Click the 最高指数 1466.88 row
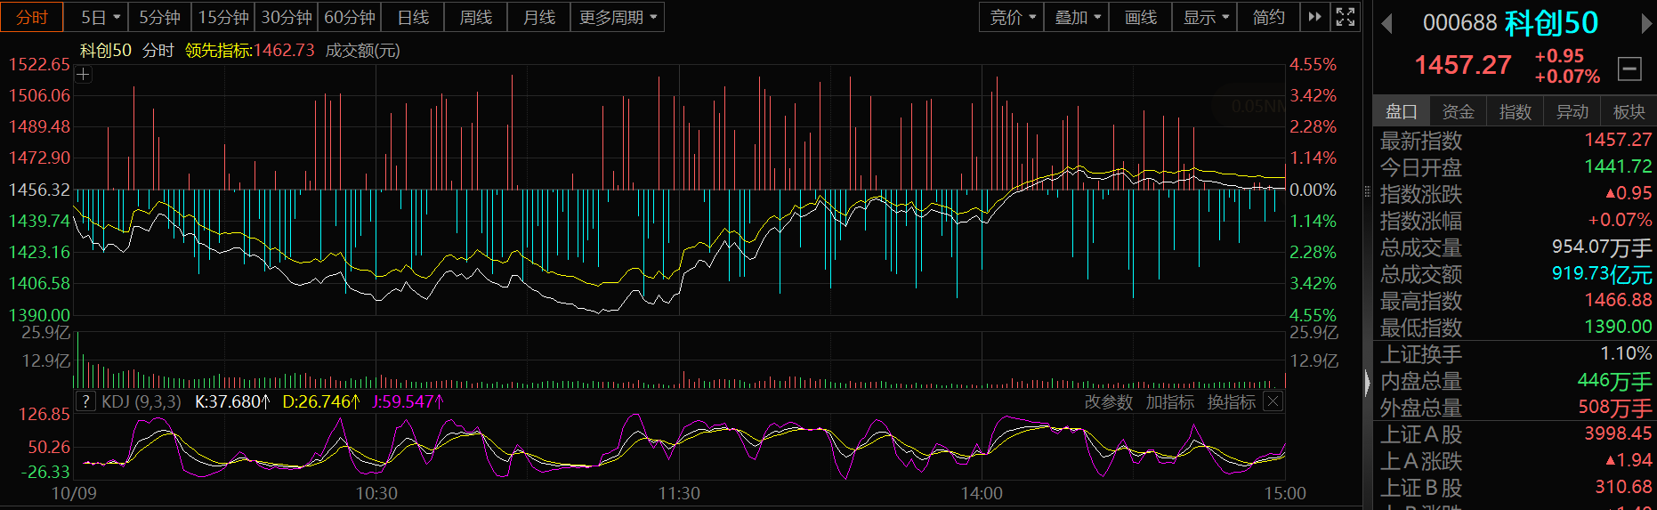This screenshot has height=510, width=1657. [1516, 300]
